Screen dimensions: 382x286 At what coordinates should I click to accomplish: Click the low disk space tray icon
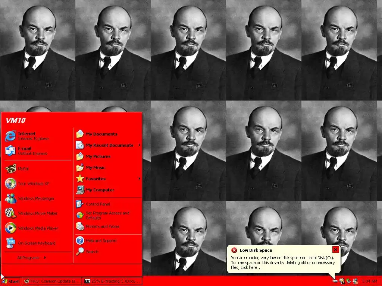pyautogui.click(x=335, y=282)
